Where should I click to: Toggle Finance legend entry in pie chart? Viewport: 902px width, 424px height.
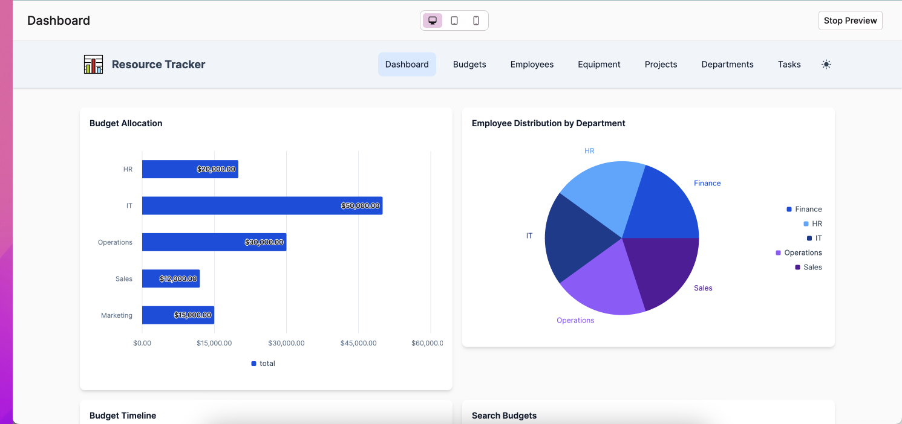[x=804, y=209]
